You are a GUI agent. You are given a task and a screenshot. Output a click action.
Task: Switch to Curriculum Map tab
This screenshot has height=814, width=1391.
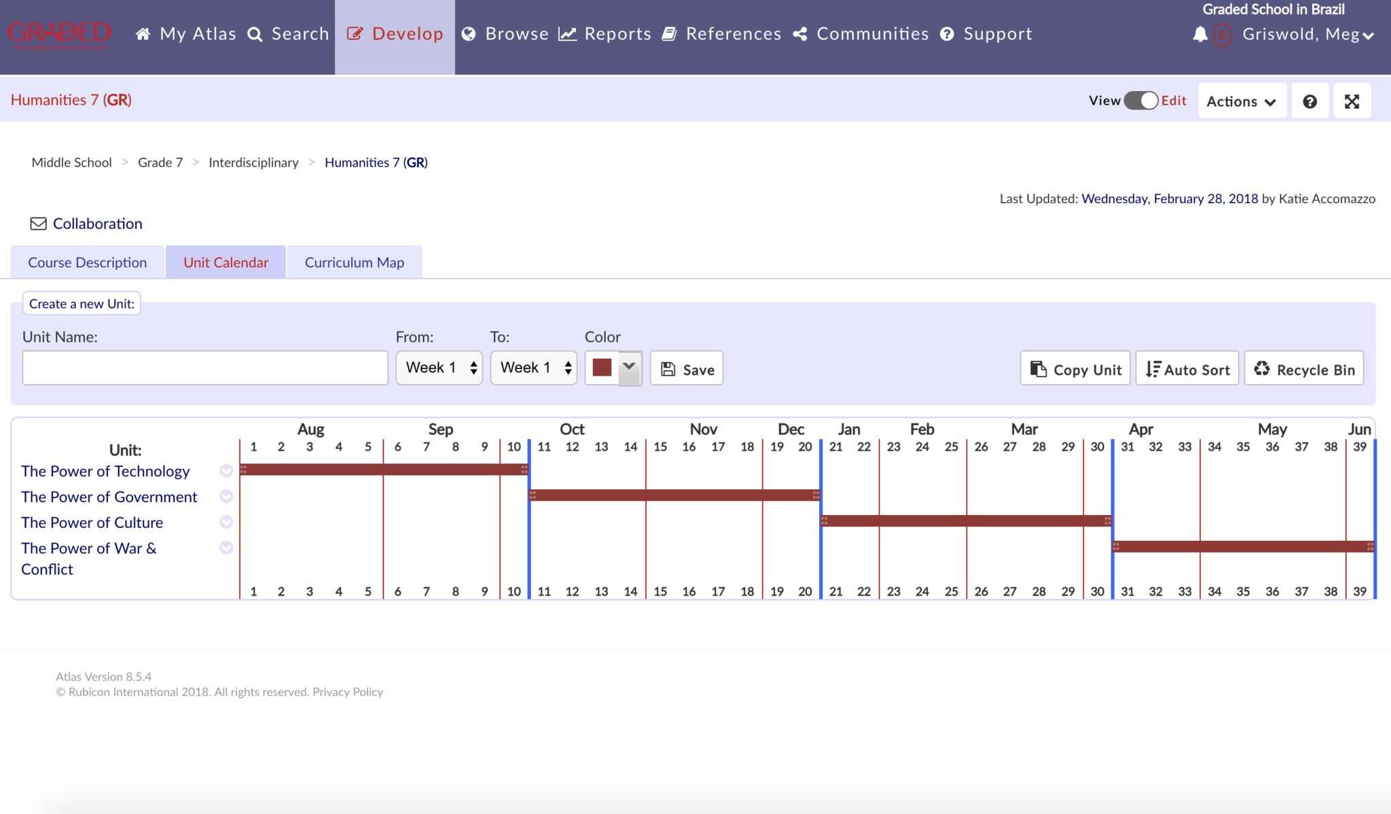click(354, 262)
